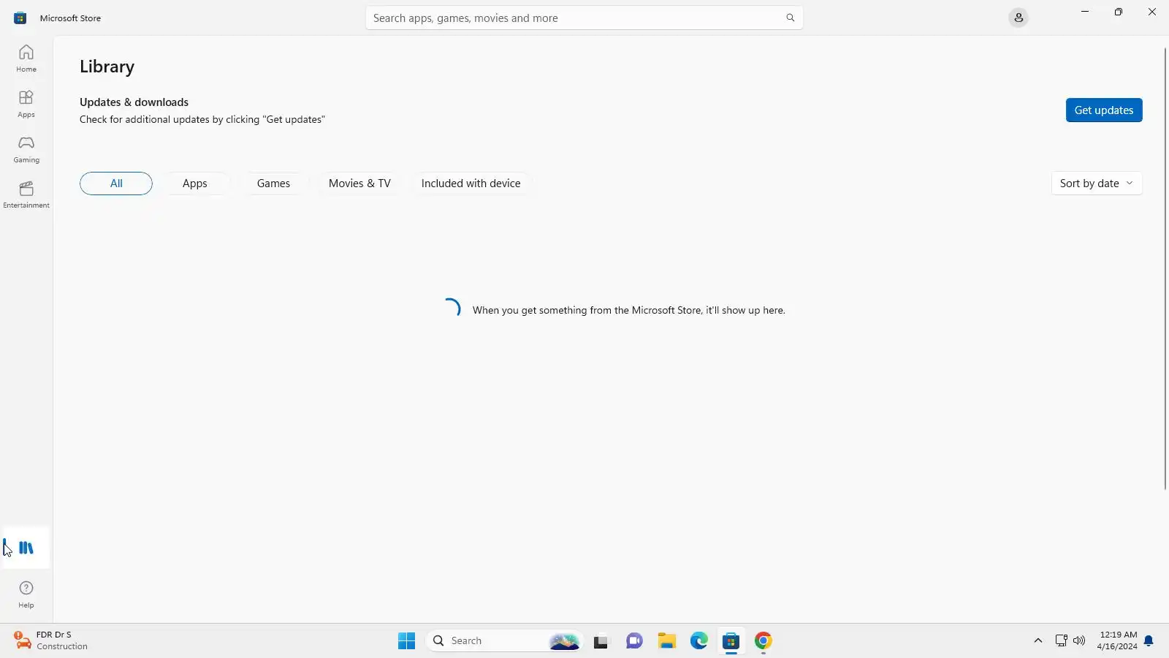Click Get updates button
The image size is (1169, 658).
[x=1104, y=110]
